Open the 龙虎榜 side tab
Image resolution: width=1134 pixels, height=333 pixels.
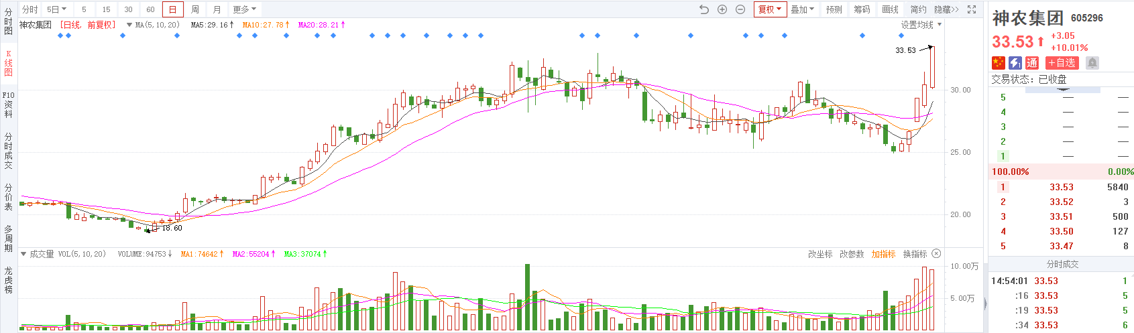coord(8,279)
